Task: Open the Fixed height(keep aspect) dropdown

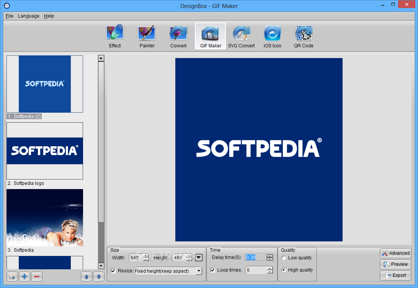Action: [x=168, y=271]
